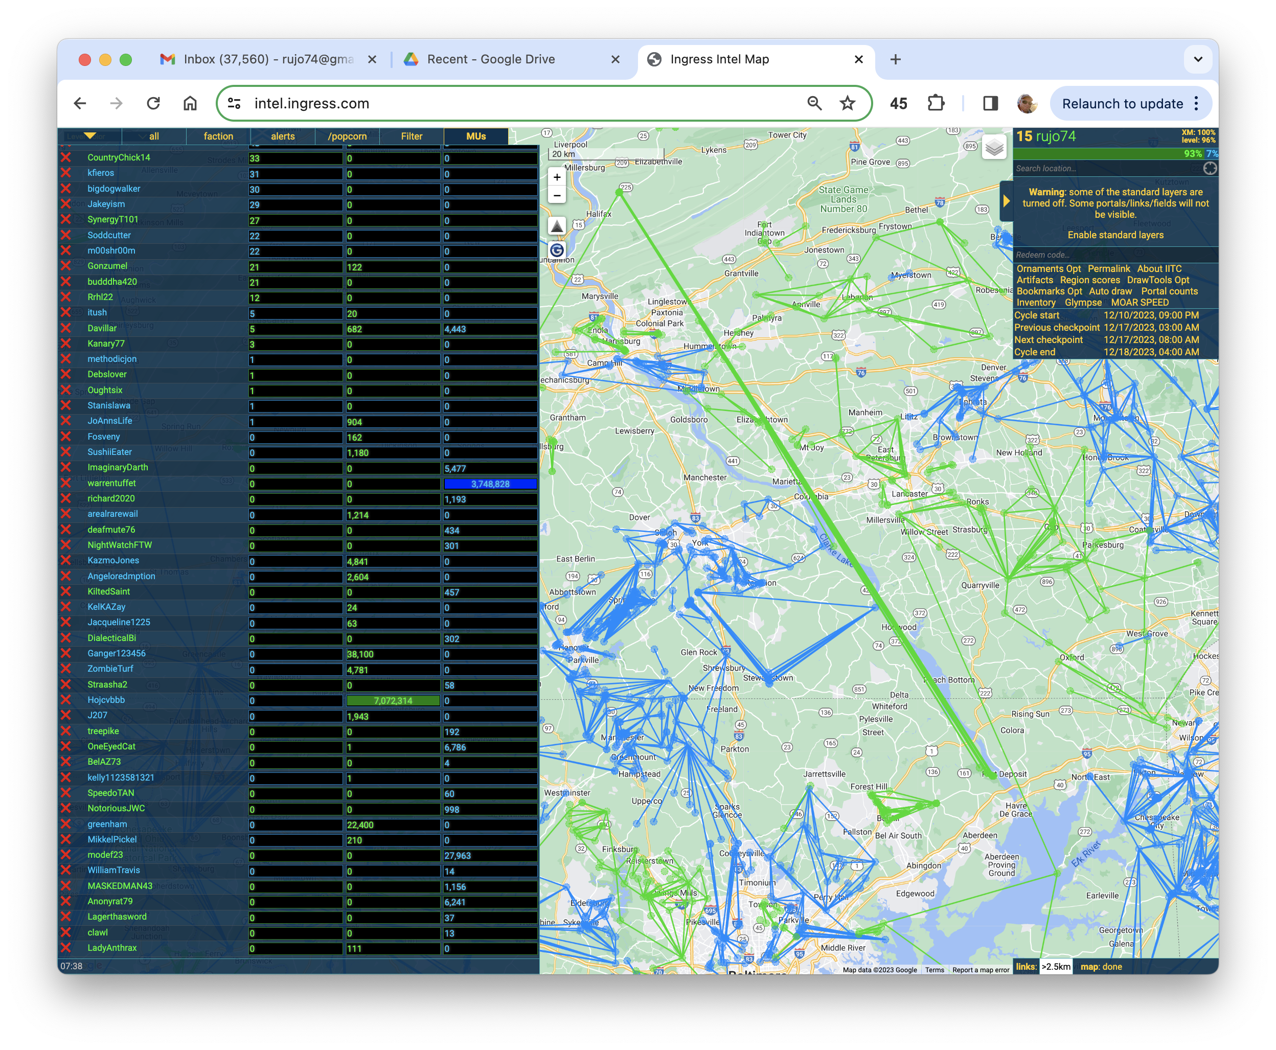The image size is (1276, 1050).
Task: Open Chrome's three-dot menu
Action: tap(1196, 103)
